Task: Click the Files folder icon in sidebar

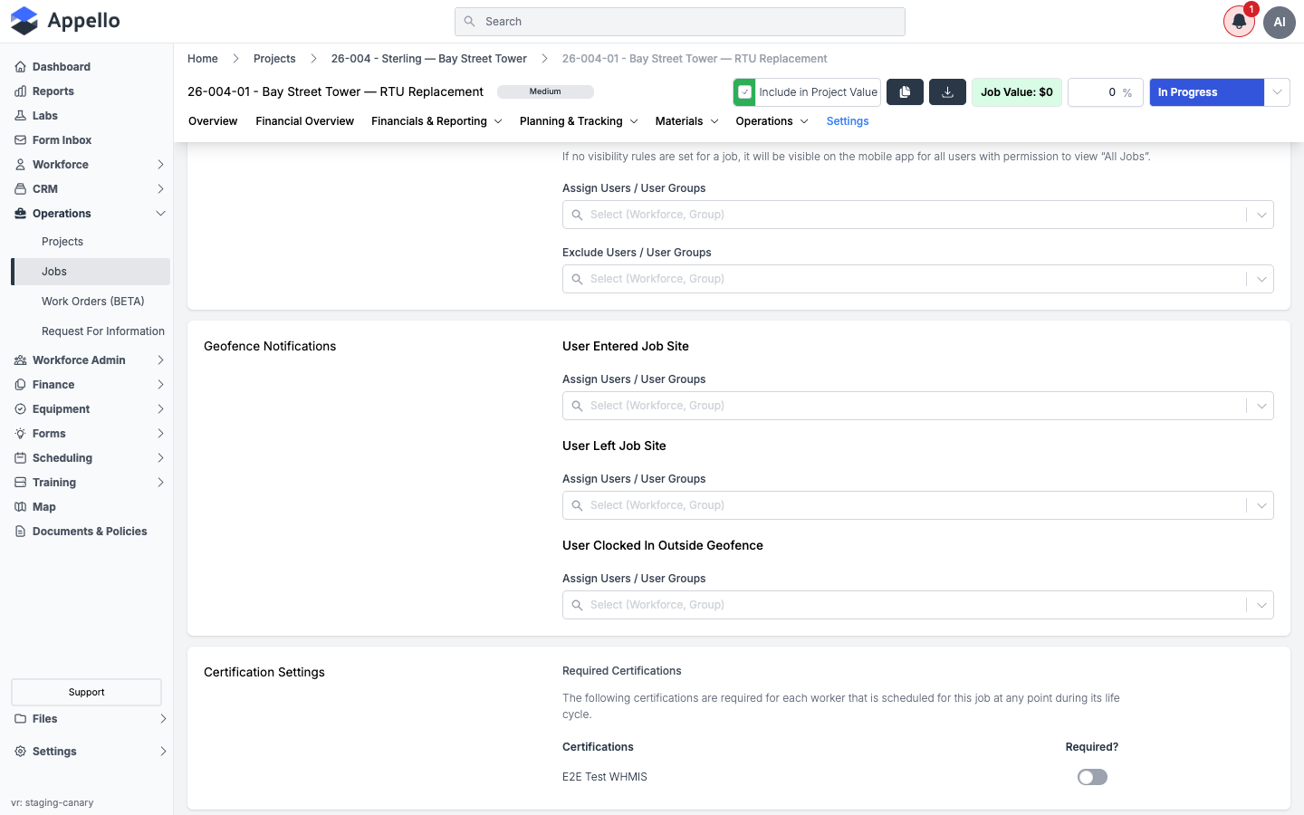Action: pyautogui.click(x=20, y=719)
